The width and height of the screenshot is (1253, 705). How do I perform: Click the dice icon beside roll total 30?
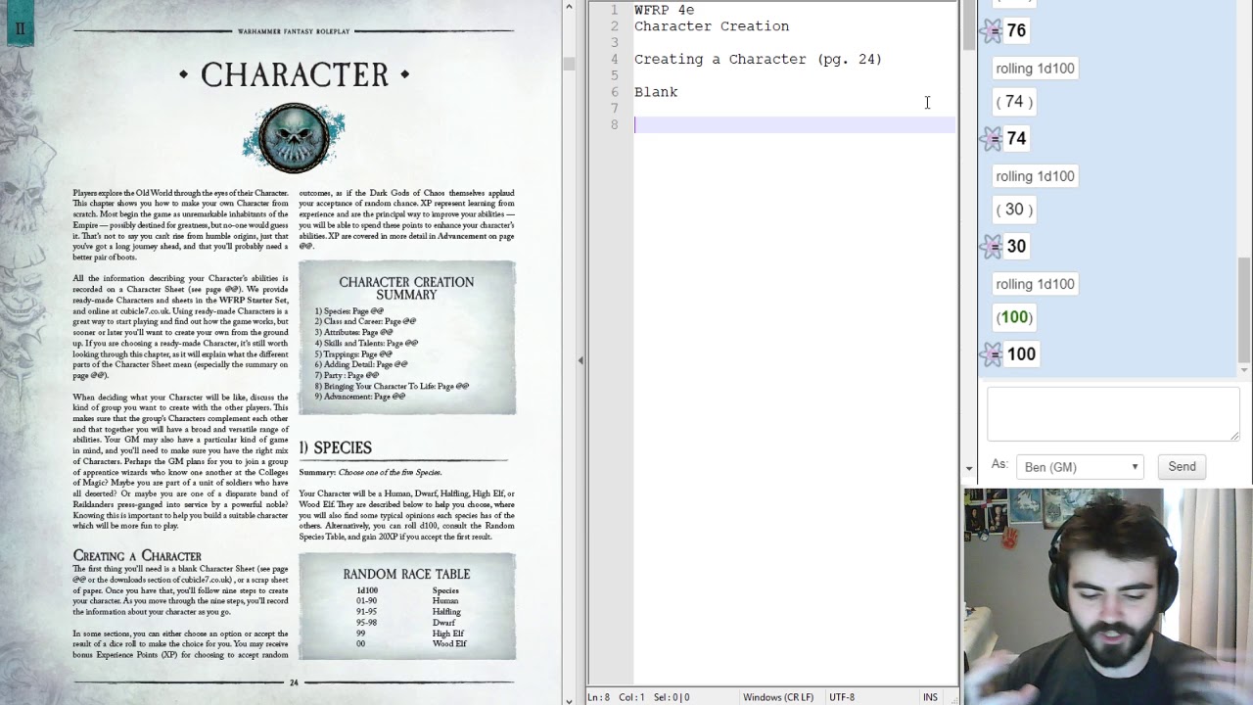point(993,246)
